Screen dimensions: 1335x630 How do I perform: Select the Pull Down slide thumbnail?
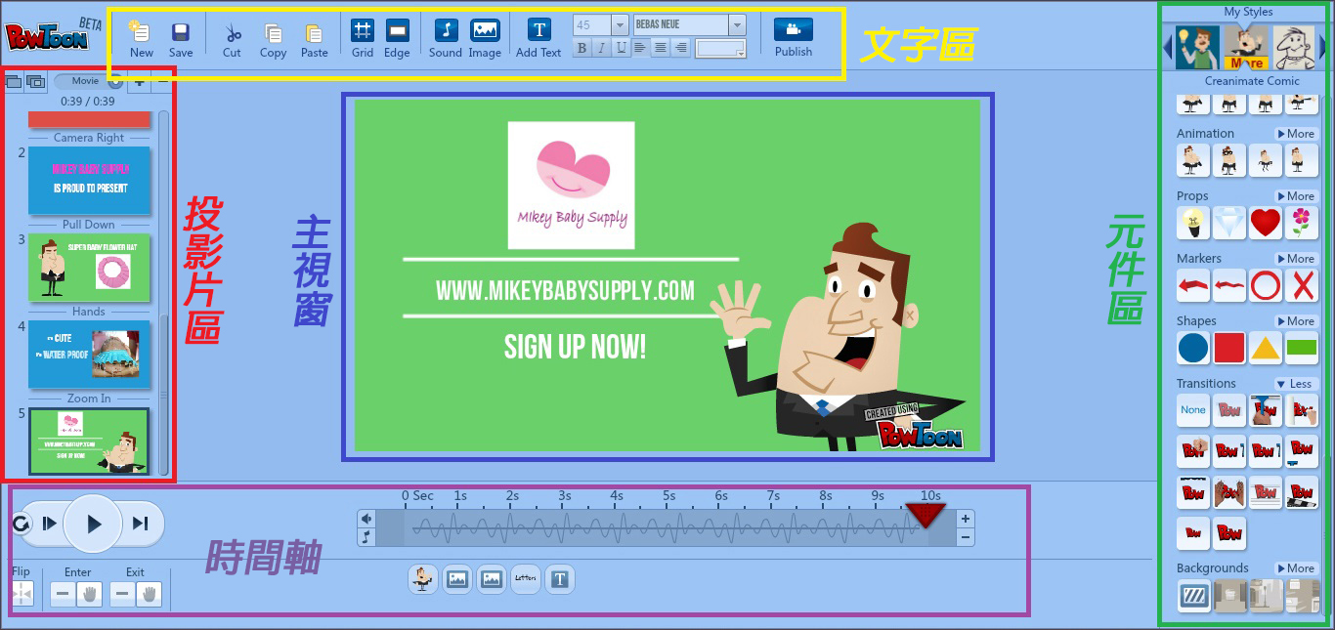pos(89,268)
